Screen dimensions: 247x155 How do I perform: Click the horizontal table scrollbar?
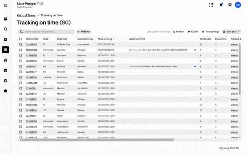point(97,140)
